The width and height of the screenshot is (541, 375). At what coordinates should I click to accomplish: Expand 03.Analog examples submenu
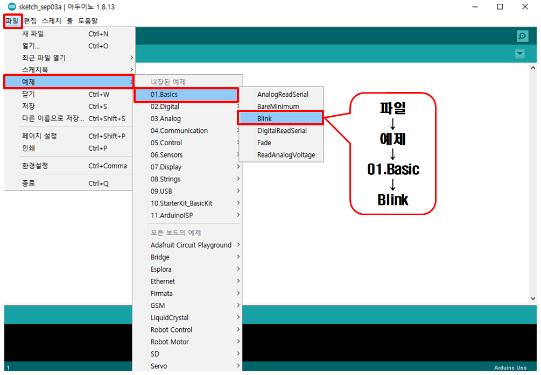point(187,119)
